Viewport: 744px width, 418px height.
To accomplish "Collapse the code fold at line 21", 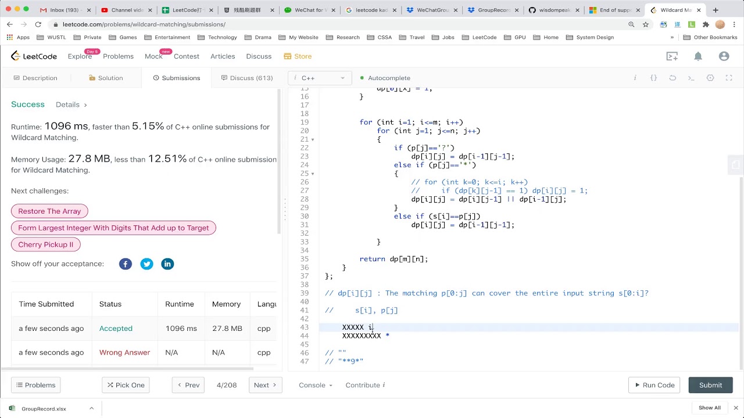I will tap(313, 140).
